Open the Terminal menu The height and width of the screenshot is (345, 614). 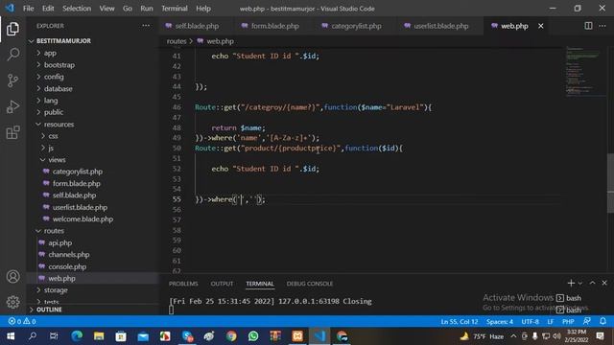[x=175, y=9]
